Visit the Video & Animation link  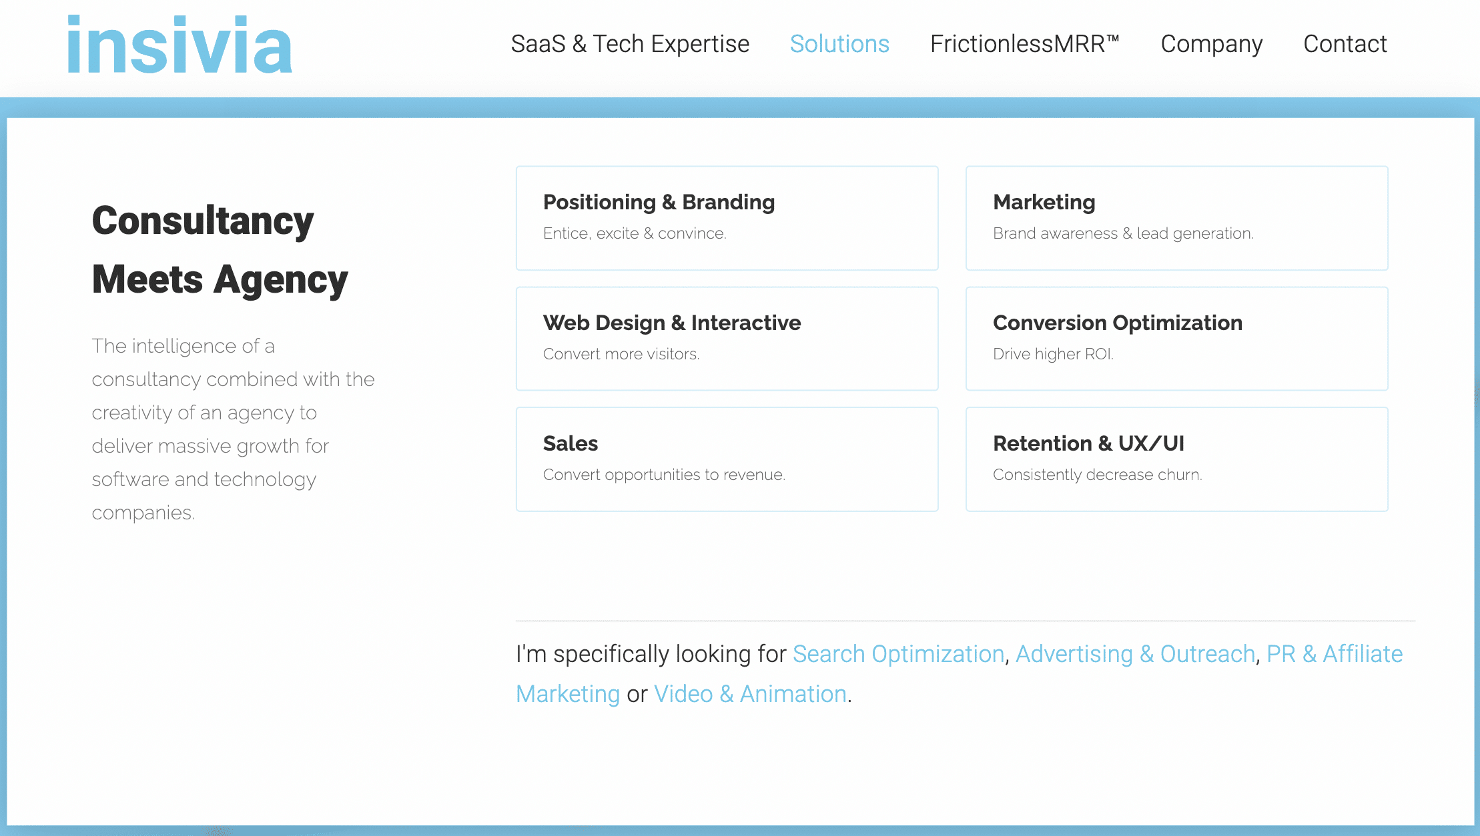click(x=750, y=694)
